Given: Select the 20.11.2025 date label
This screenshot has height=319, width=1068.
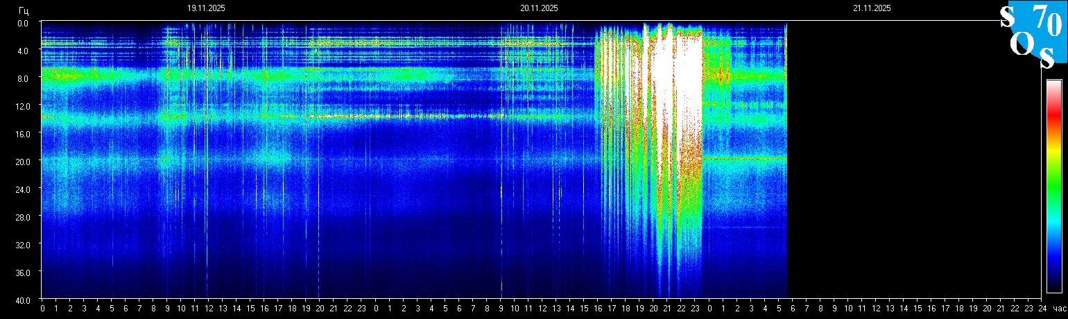Looking at the screenshot, I should (539, 8).
